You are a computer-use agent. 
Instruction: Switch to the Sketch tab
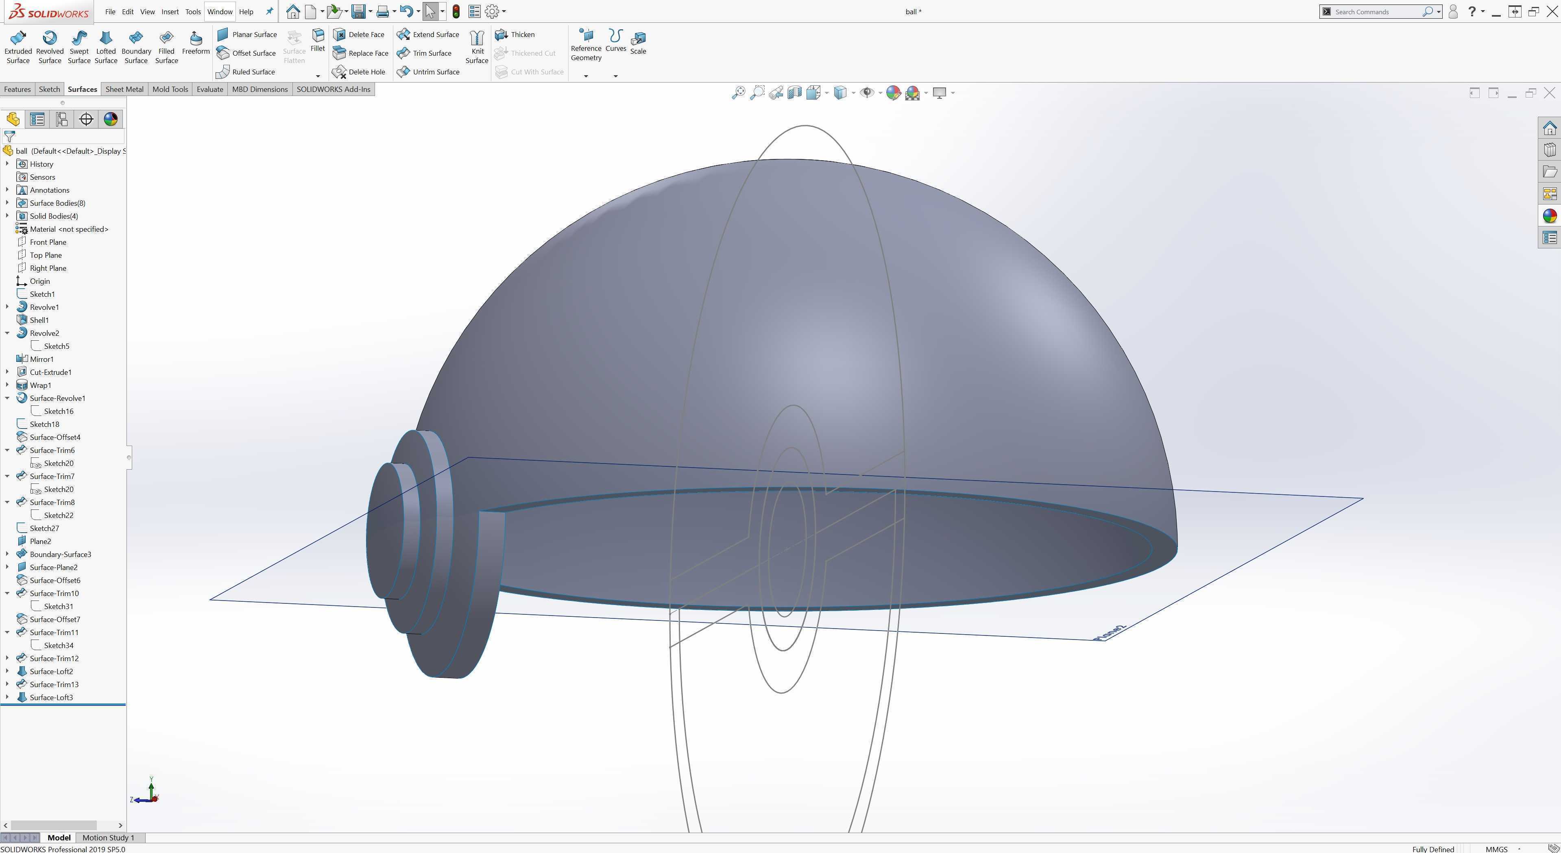pyautogui.click(x=50, y=90)
